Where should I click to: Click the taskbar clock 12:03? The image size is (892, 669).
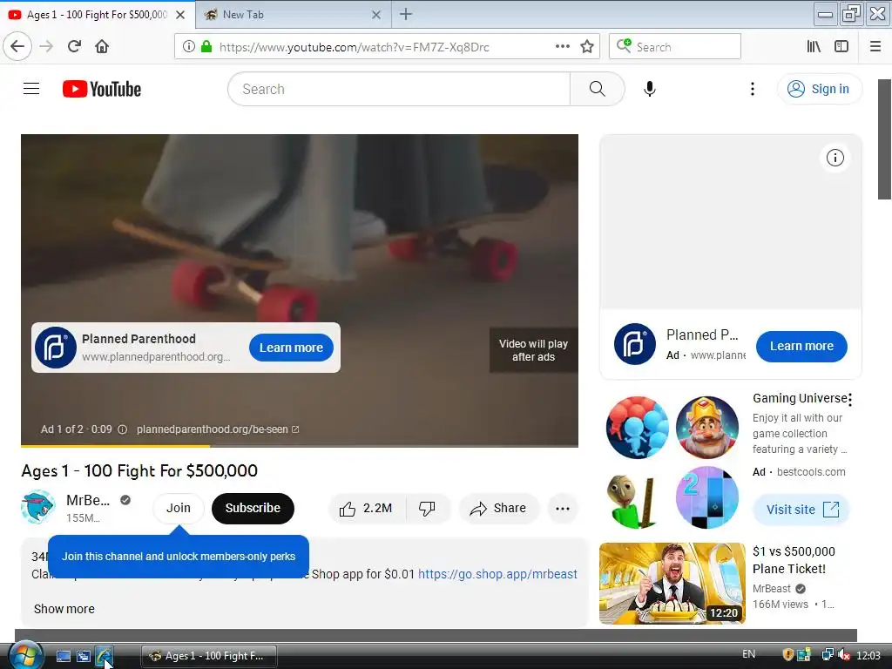pos(868,655)
